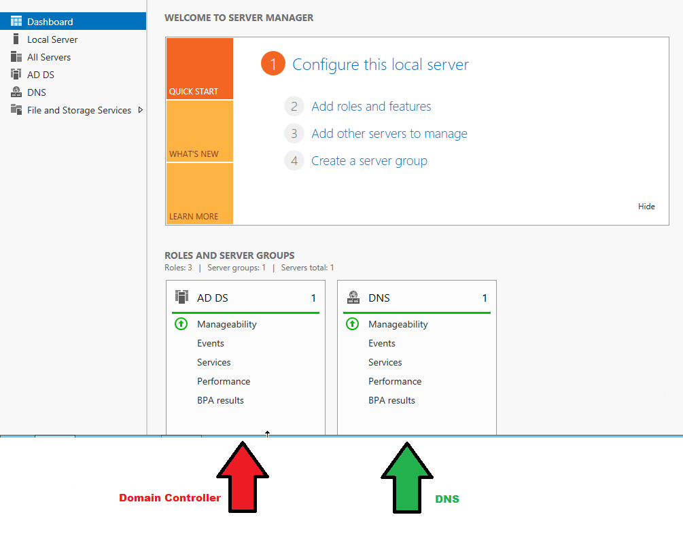Select AD DS in the navigation pane

click(x=73, y=75)
